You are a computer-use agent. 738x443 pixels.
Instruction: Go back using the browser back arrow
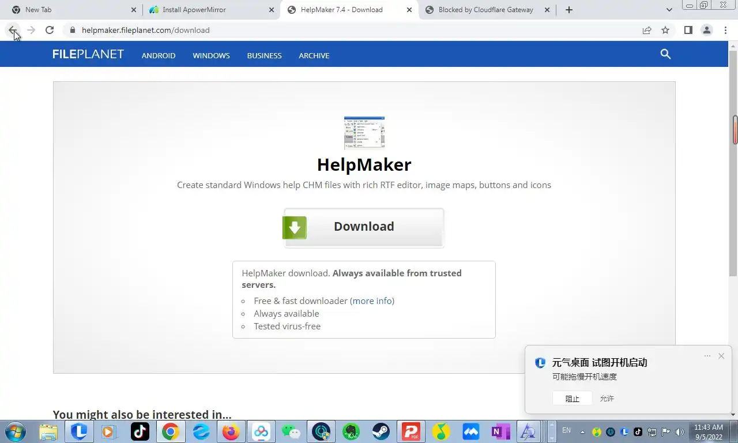(x=13, y=30)
